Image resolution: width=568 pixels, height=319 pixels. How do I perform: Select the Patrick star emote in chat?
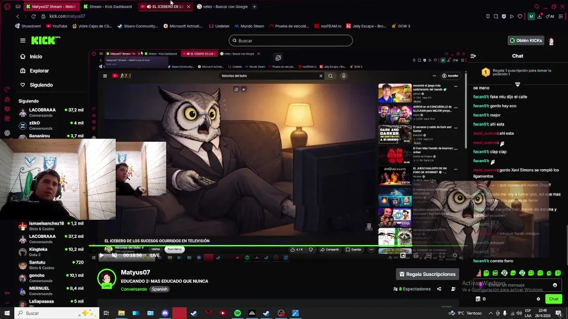[478, 273]
